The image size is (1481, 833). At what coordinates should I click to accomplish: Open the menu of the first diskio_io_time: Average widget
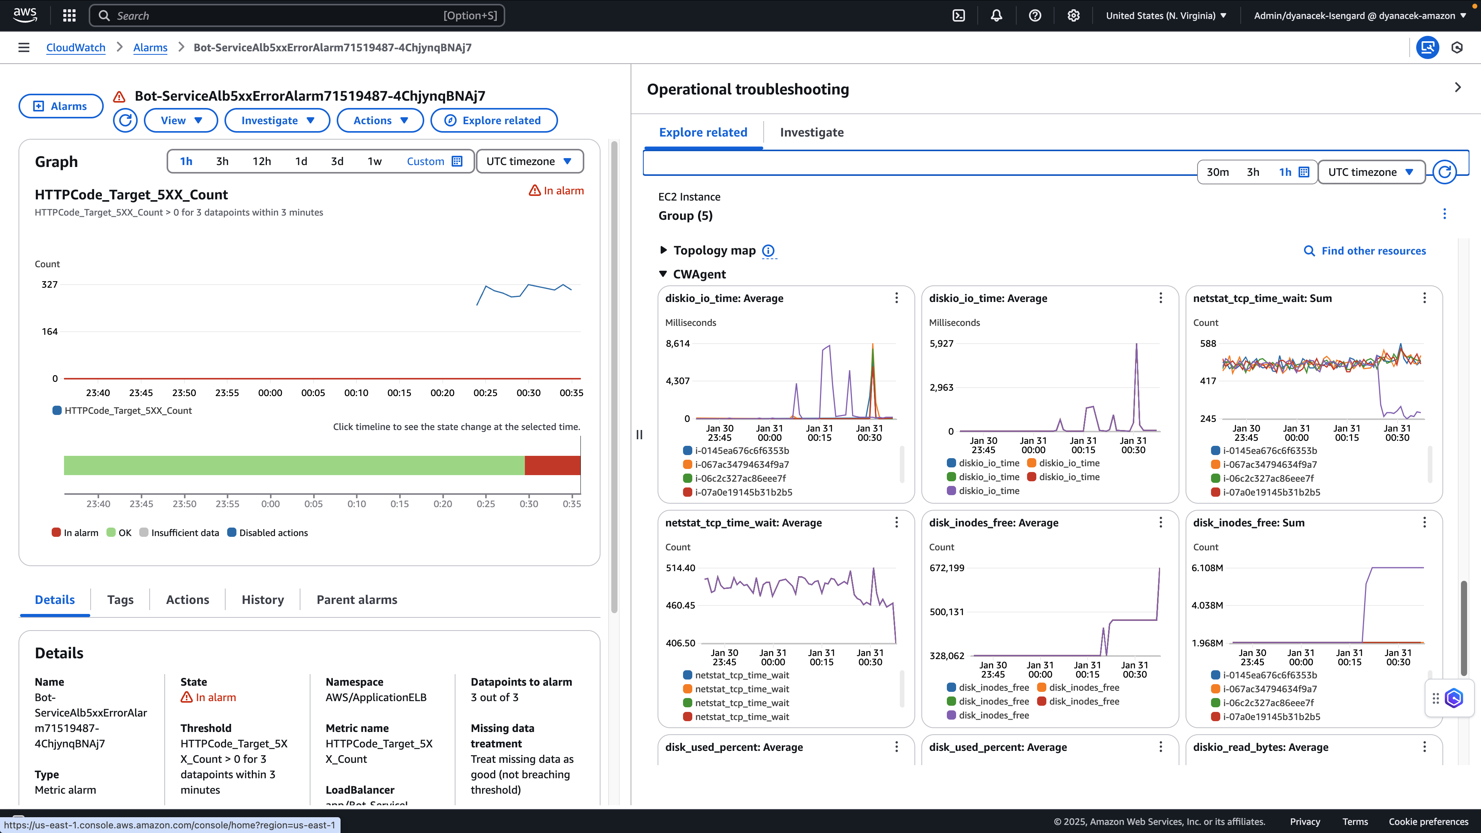896,298
